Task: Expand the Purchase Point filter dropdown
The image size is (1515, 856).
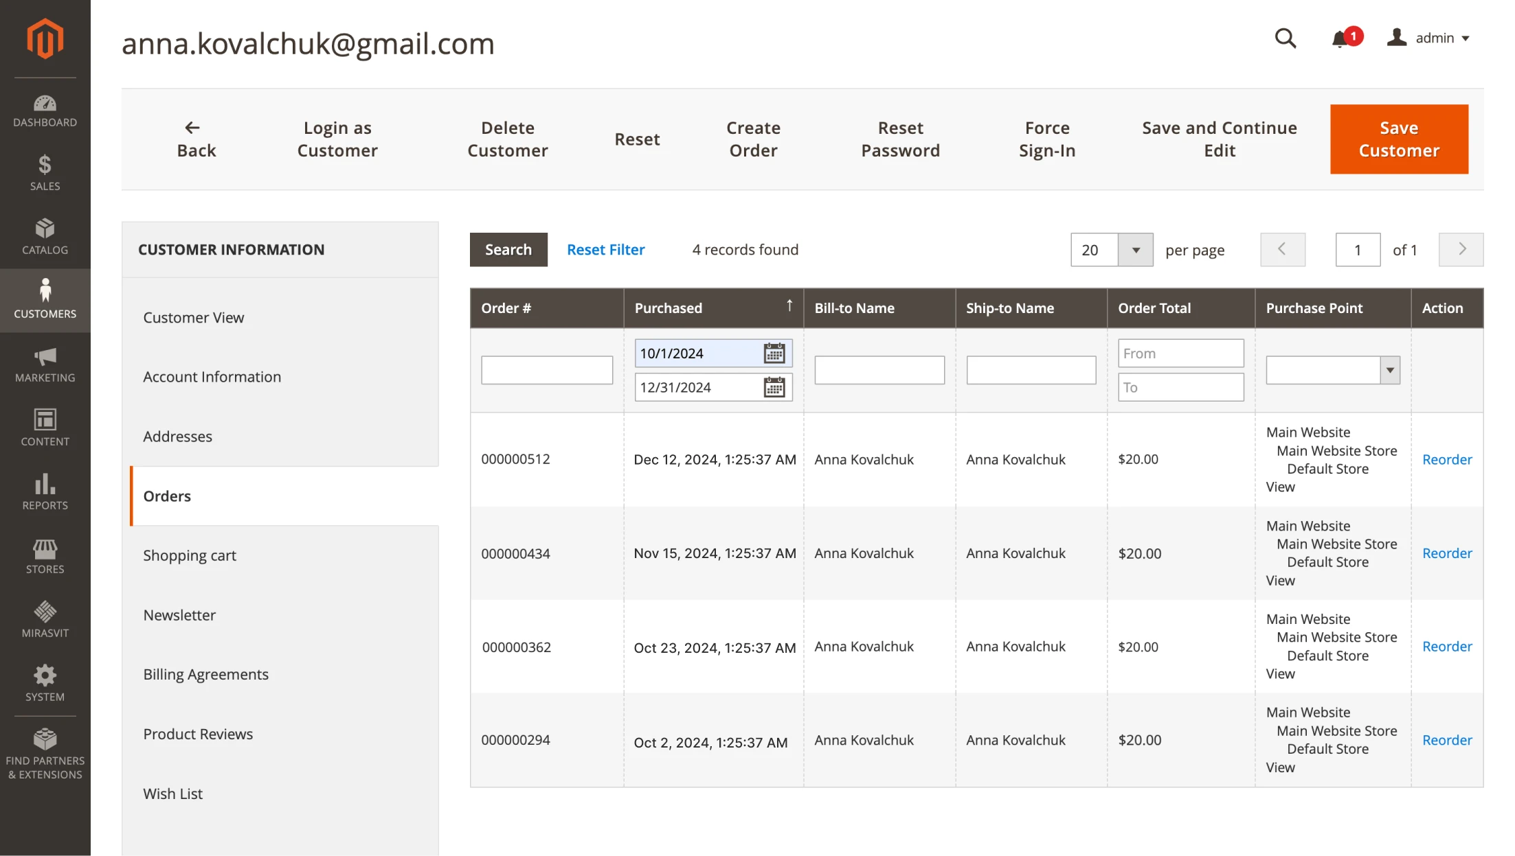Action: point(1389,371)
